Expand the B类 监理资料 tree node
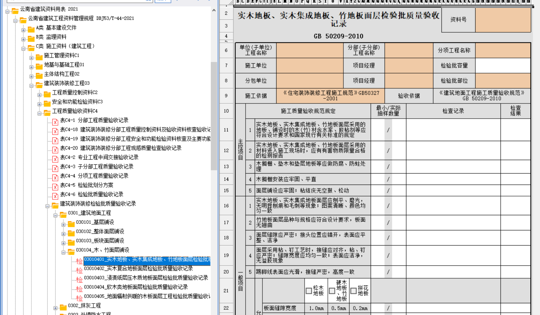Image resolution: width=540 pixels, height=315 pixels. click(23, 39)
